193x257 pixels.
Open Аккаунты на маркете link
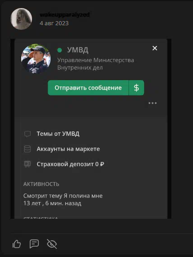click(68, 149)
